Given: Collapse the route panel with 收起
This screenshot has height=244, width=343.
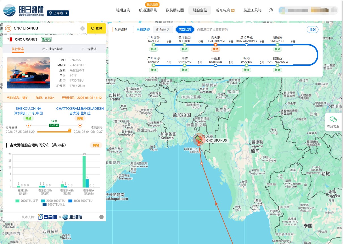Looking at the screenshot, I should [313, 30].
